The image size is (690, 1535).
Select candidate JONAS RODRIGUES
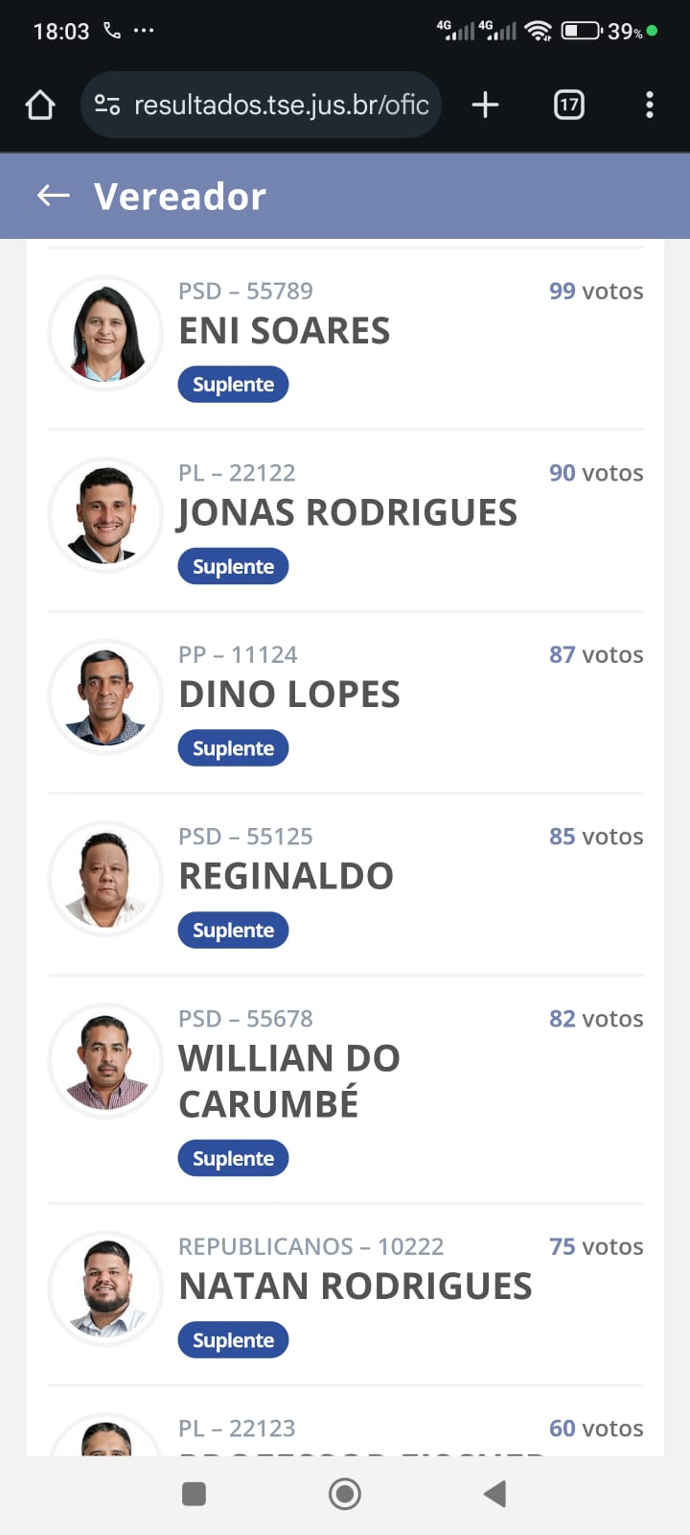[x=347, y=513]
